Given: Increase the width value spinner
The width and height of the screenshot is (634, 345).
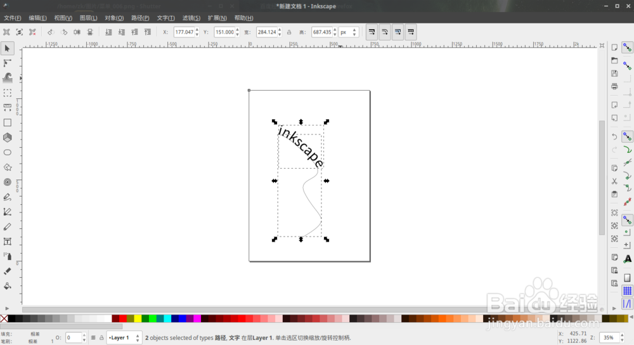Looking at the screenshot, I should [x=280, y=30].
